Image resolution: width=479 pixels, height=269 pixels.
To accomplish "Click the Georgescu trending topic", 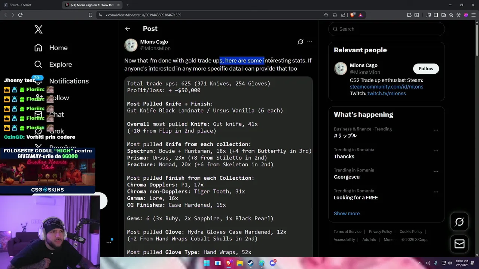I will coord(347,177).
